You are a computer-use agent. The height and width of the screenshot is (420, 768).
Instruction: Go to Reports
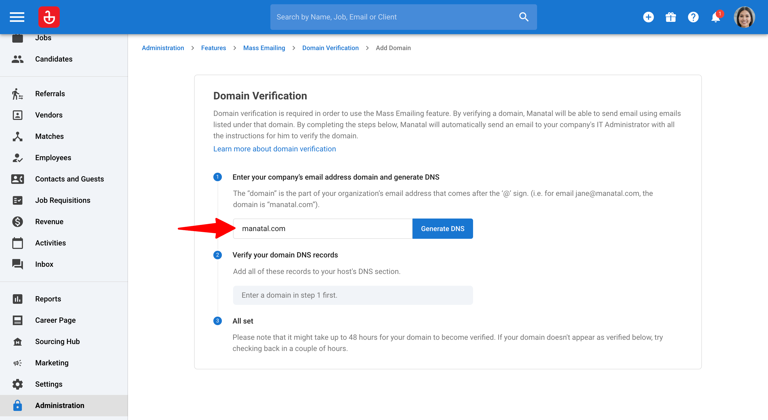[x=64, y=299]
